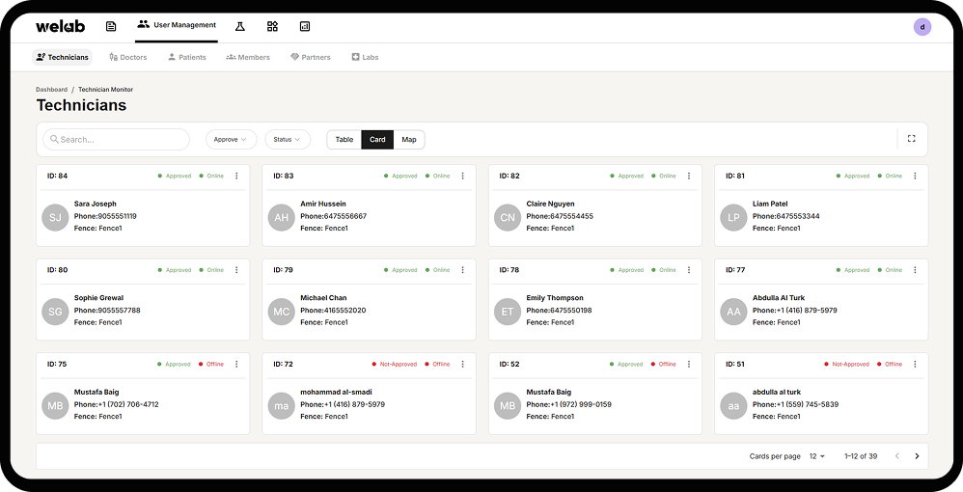Open the three-dot menu on card ID 83
This screenshot has height=492, width=963.
[x=462, y=176]
